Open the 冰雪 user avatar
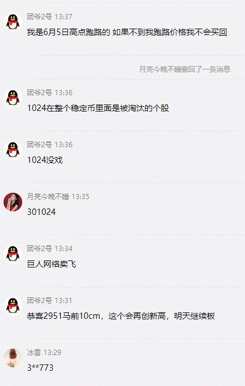This screenshot has width=245, height=386. (x=13, y=358)
